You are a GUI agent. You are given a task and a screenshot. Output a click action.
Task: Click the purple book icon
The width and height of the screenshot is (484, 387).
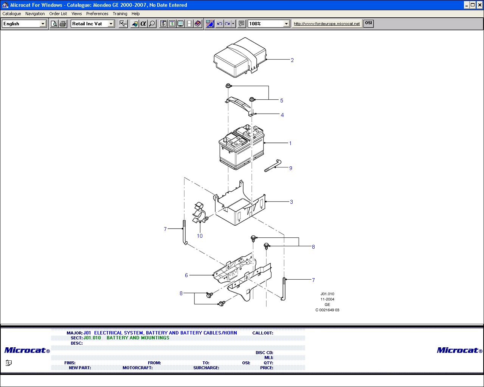[x=198, y=24]
